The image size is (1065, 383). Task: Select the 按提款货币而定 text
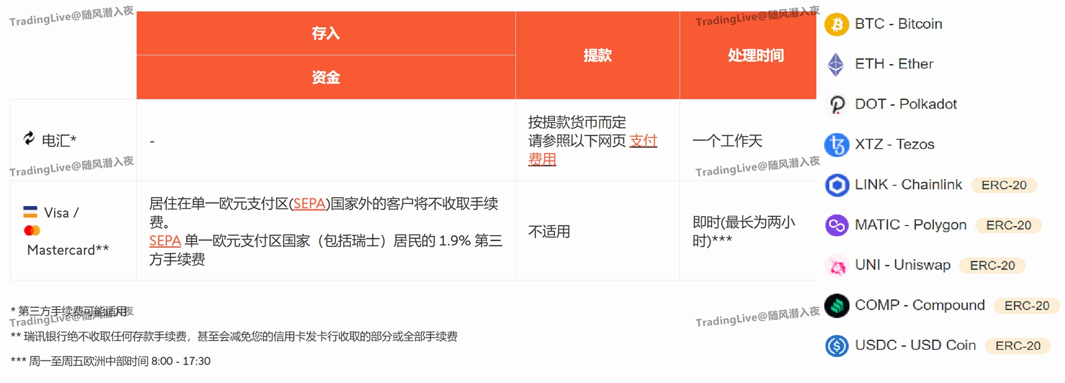577,122
